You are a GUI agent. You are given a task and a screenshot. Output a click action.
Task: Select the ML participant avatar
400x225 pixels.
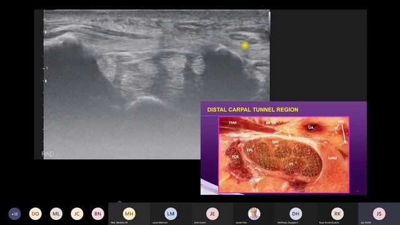56,214
